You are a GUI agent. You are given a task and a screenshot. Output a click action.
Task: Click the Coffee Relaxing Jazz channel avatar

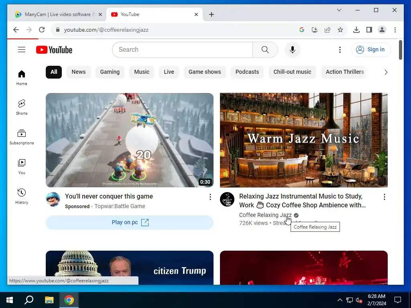point(227,199)
